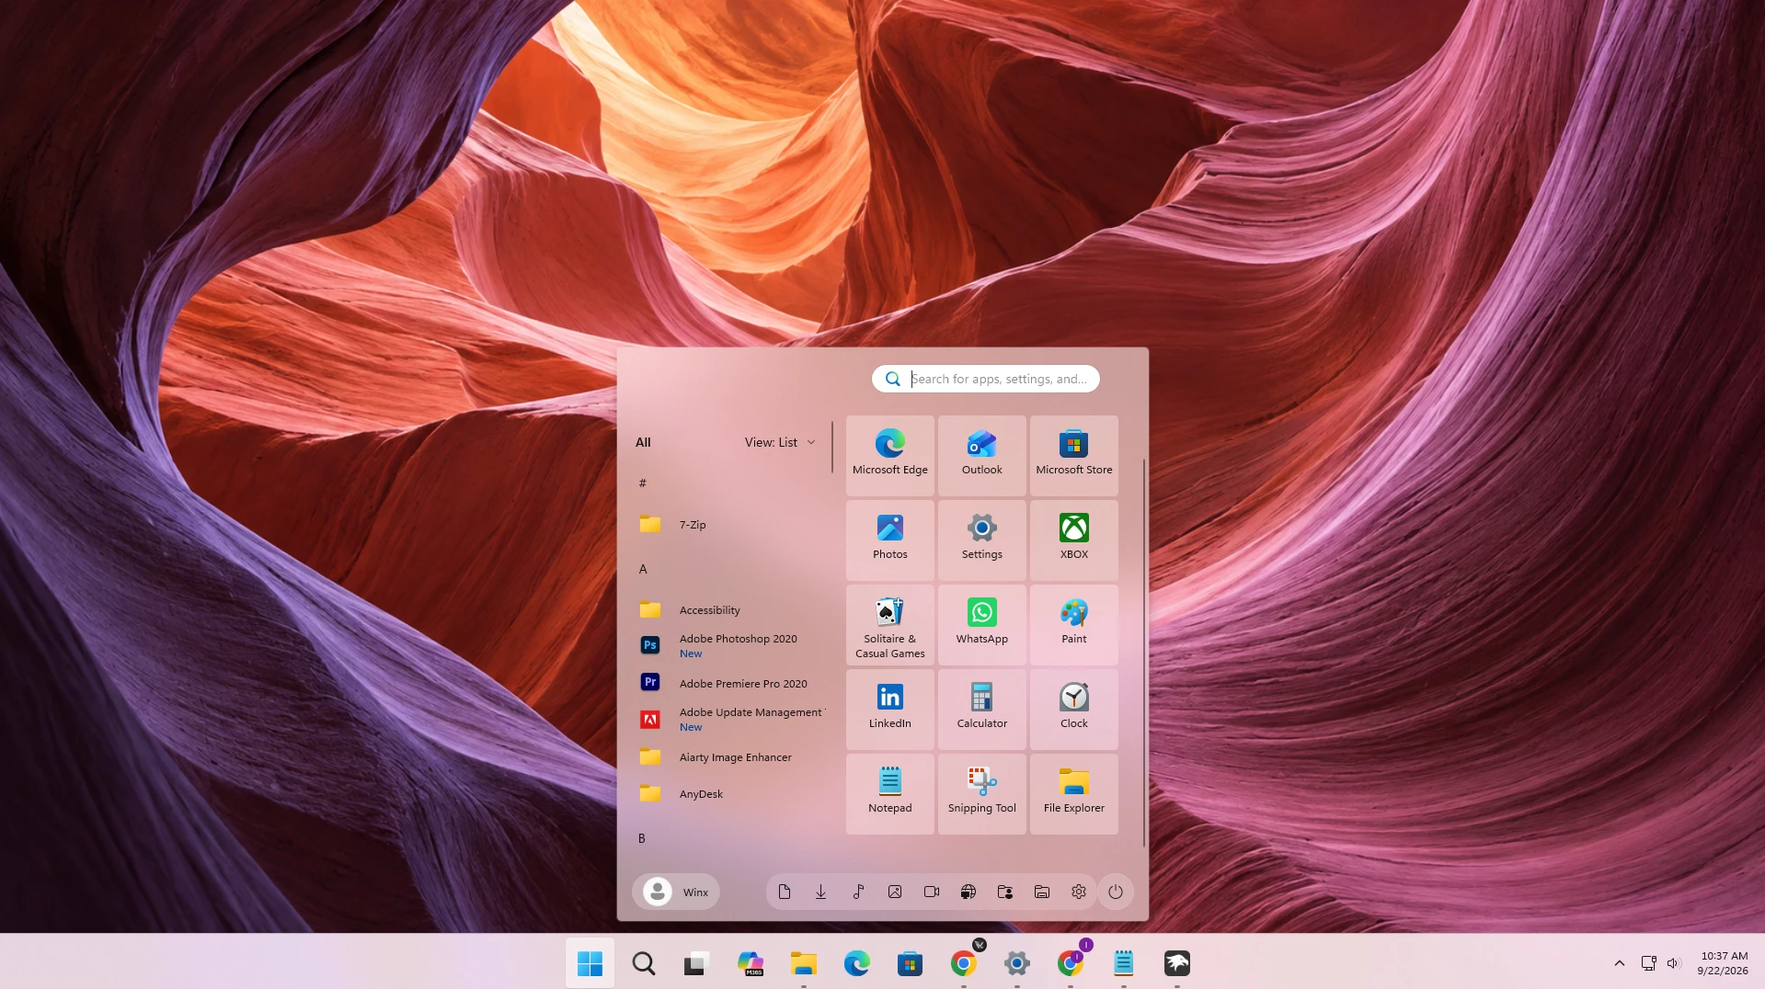Open Settings gear in Start footer
The height and width of the screenshot is (989, 1765).
point(1079,892)
